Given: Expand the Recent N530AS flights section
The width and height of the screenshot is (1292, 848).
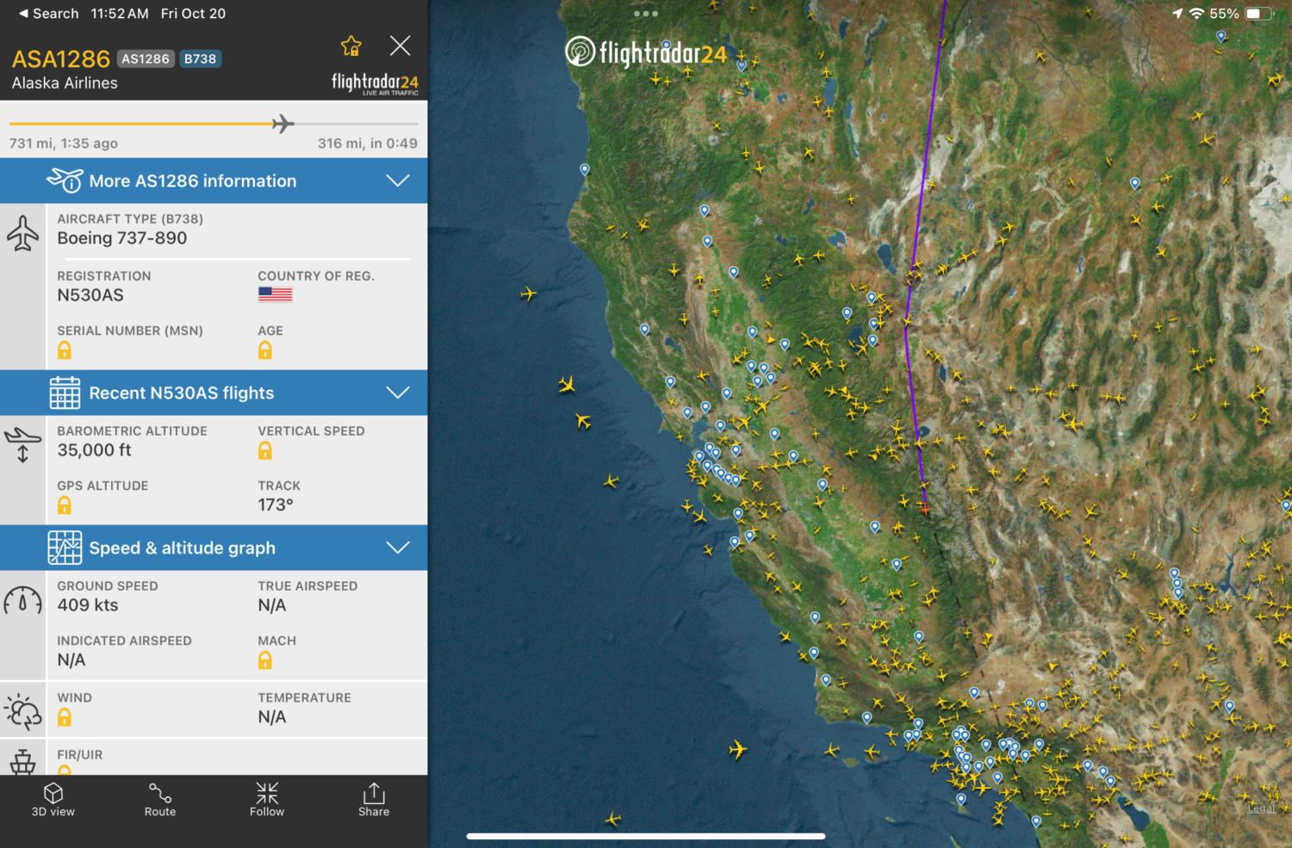Looking at the screenshot, I should [x=397, y=393].
